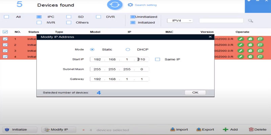
Task: Click the magnifier search icon
Action: (x=251, y=21)
